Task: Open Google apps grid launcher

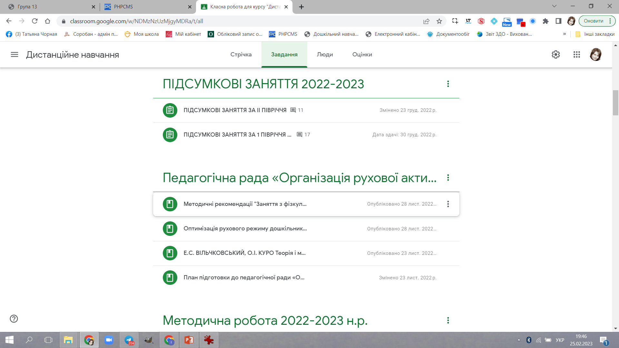Action: [x=577, y=54]
